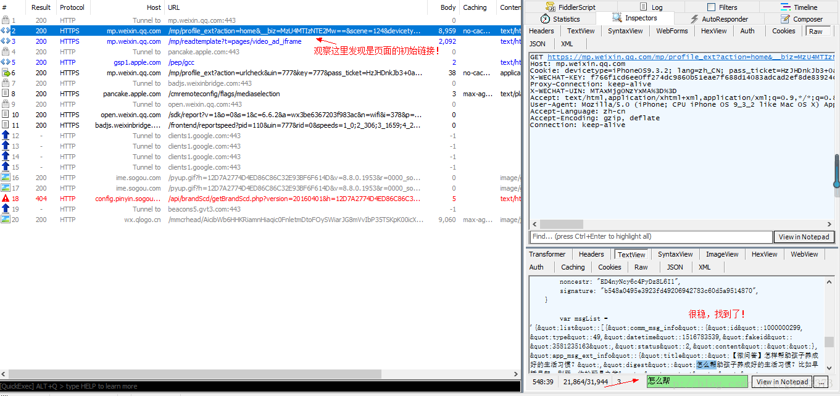Select the video_ad_iframe URL in session 3
The width and height of the screenshot is (840, 396).
[235, 41]
